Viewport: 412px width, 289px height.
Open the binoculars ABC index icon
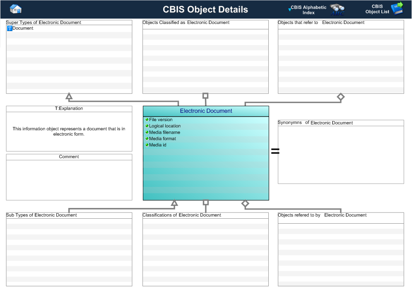(337, 10)
